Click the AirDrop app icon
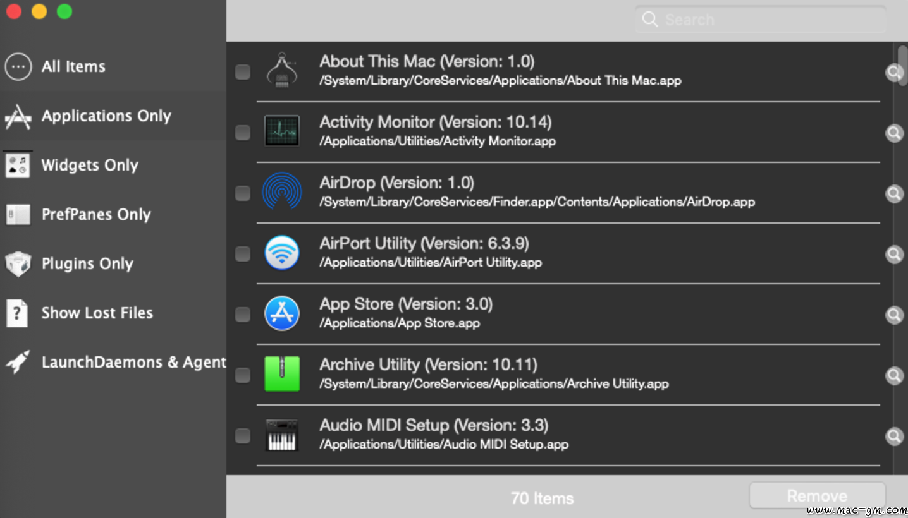This screenshot has width=908, height=518. pos(281,191)
